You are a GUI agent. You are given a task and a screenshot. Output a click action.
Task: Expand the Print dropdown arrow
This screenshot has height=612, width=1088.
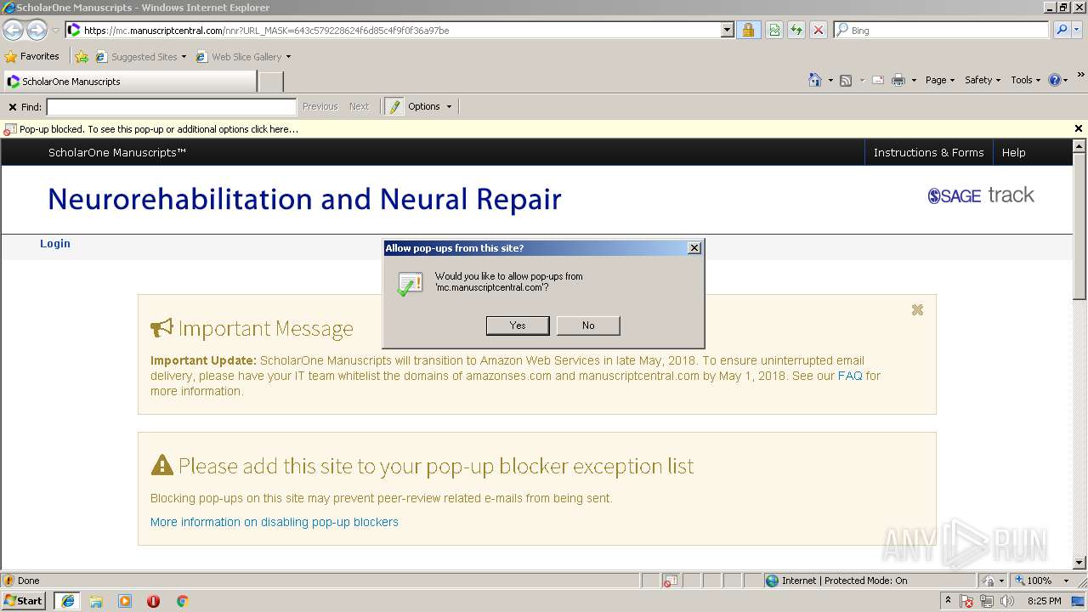click(914, 80)
